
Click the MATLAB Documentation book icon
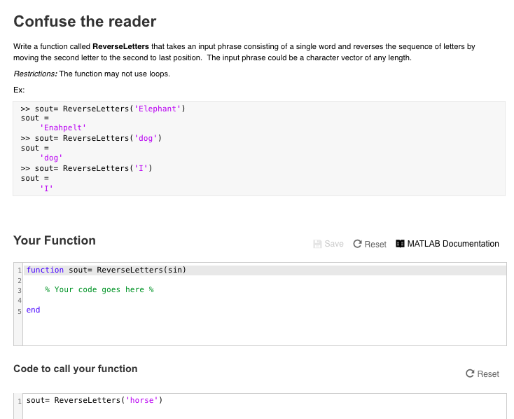(x=400, y=244)
